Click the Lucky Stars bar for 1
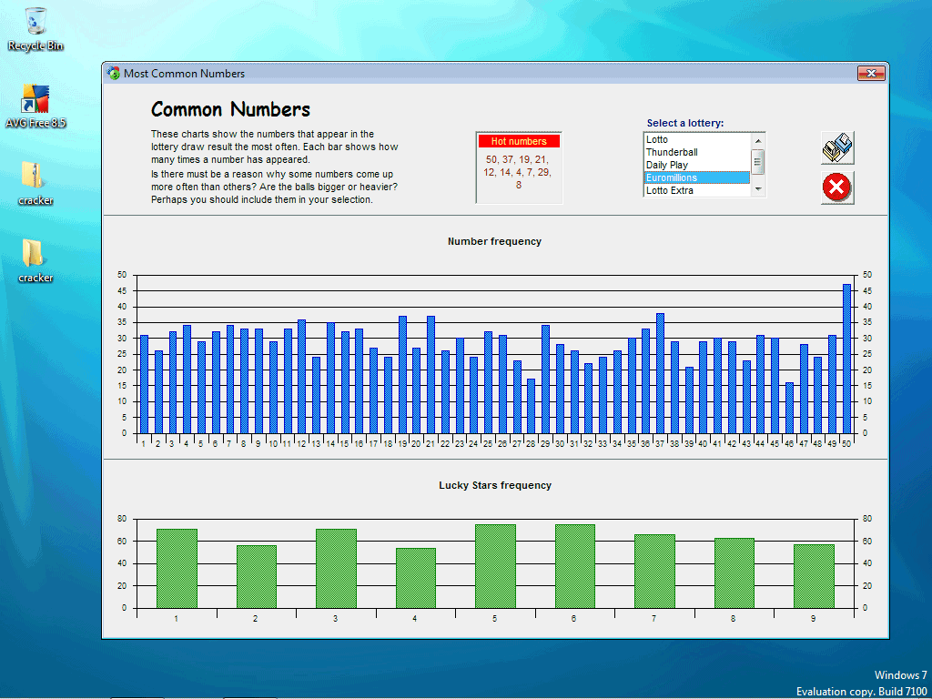The height and width of the screenshot is (699, 932). click(177, 568)
